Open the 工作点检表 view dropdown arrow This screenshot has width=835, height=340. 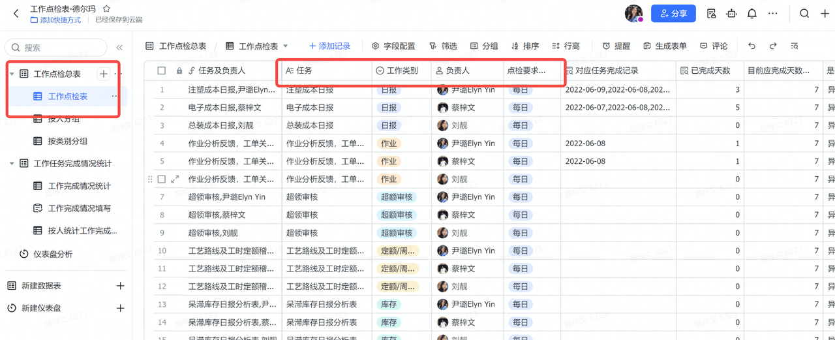[286, 46]
